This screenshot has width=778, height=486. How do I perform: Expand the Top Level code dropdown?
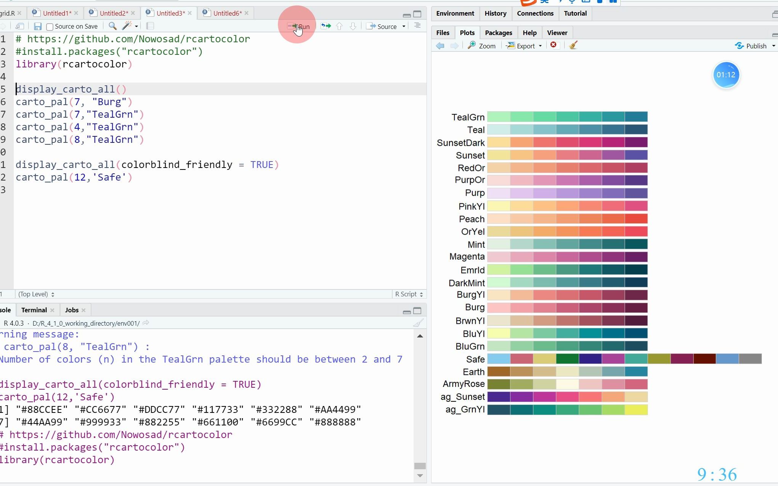36,293
